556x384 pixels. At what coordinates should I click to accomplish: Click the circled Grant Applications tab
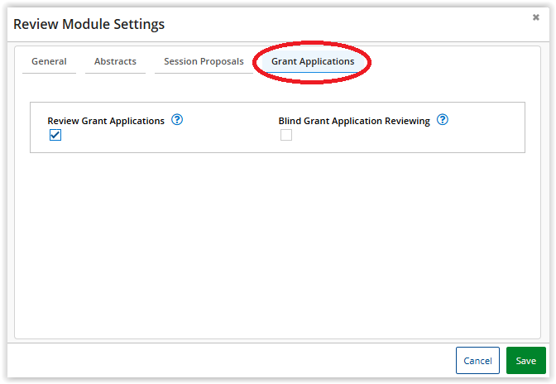tap(313, 62)
